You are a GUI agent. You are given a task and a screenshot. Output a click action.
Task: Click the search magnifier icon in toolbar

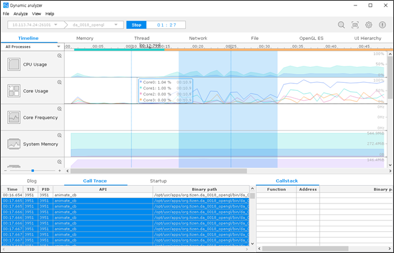click(x=341, y=25)
